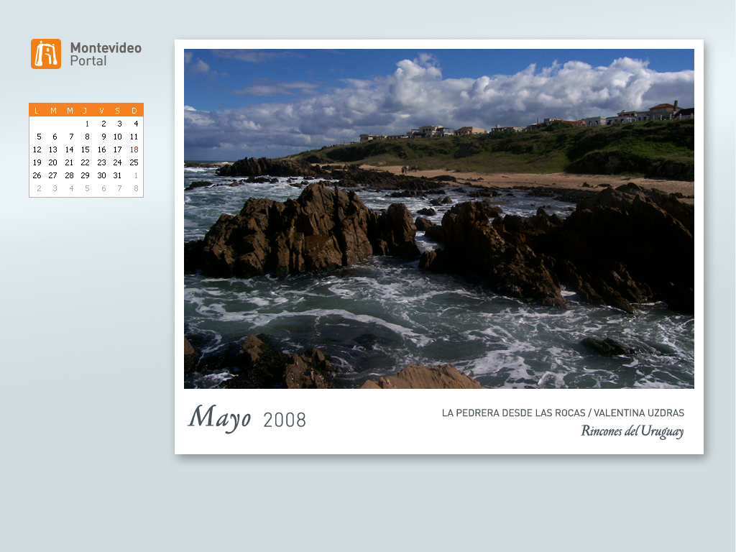Image resolution: width=736 pixels, height=552 pixels.
Task: Click the Montevideo Portal text title
Action: [105, 54]
